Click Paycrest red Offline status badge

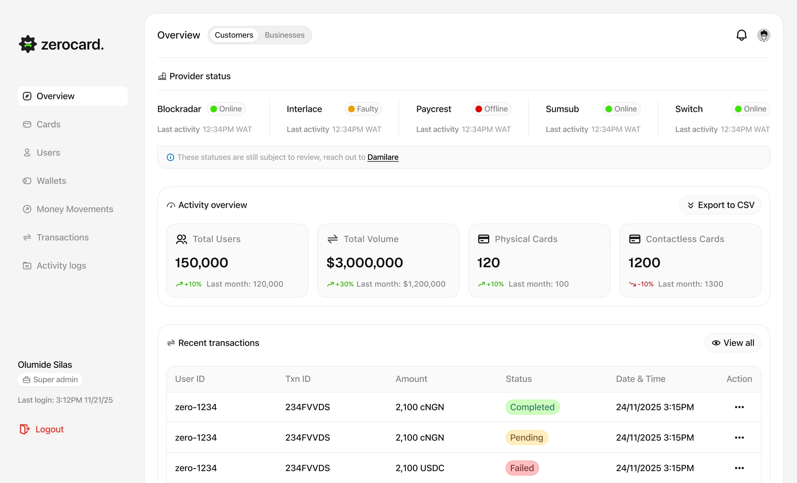(491, 109)
